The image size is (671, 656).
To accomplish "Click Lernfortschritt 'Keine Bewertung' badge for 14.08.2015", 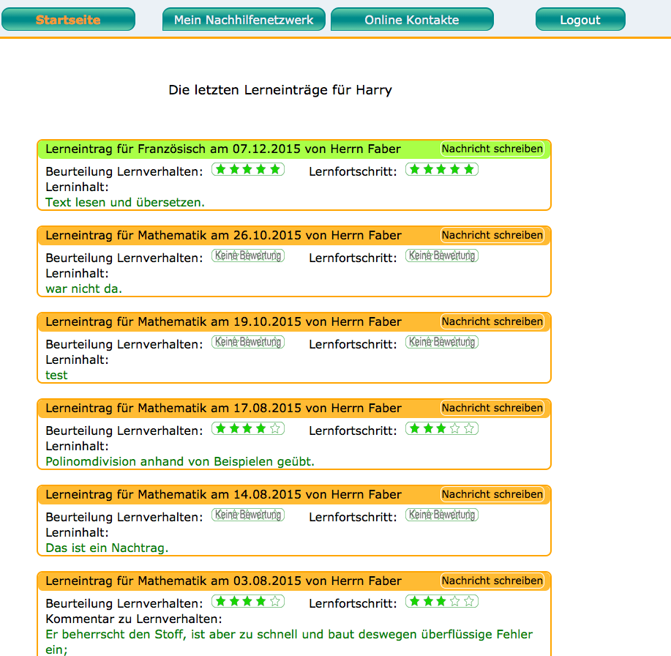I will click(x=442, y=515).
